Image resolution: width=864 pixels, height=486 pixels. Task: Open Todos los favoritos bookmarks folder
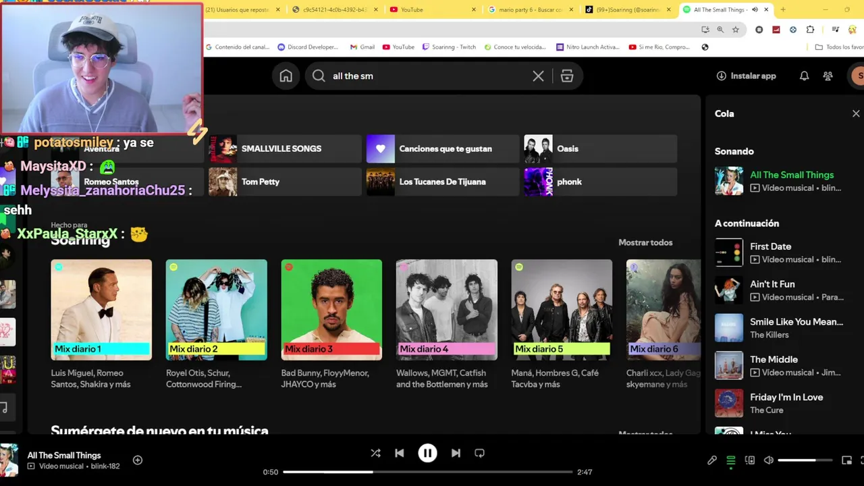(x=839, y=47)
